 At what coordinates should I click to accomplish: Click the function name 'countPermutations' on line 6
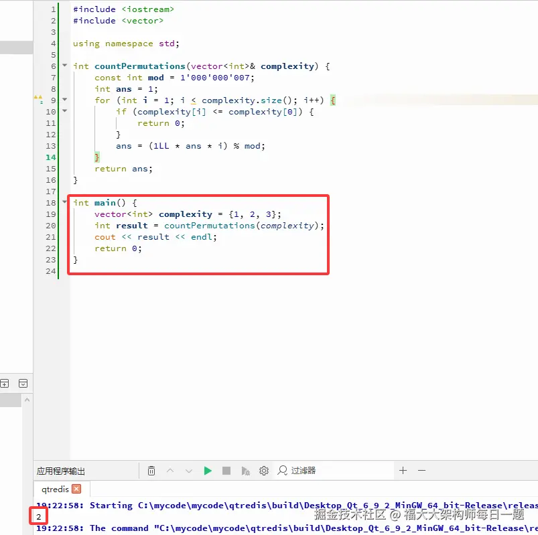(x=139, y=66)
